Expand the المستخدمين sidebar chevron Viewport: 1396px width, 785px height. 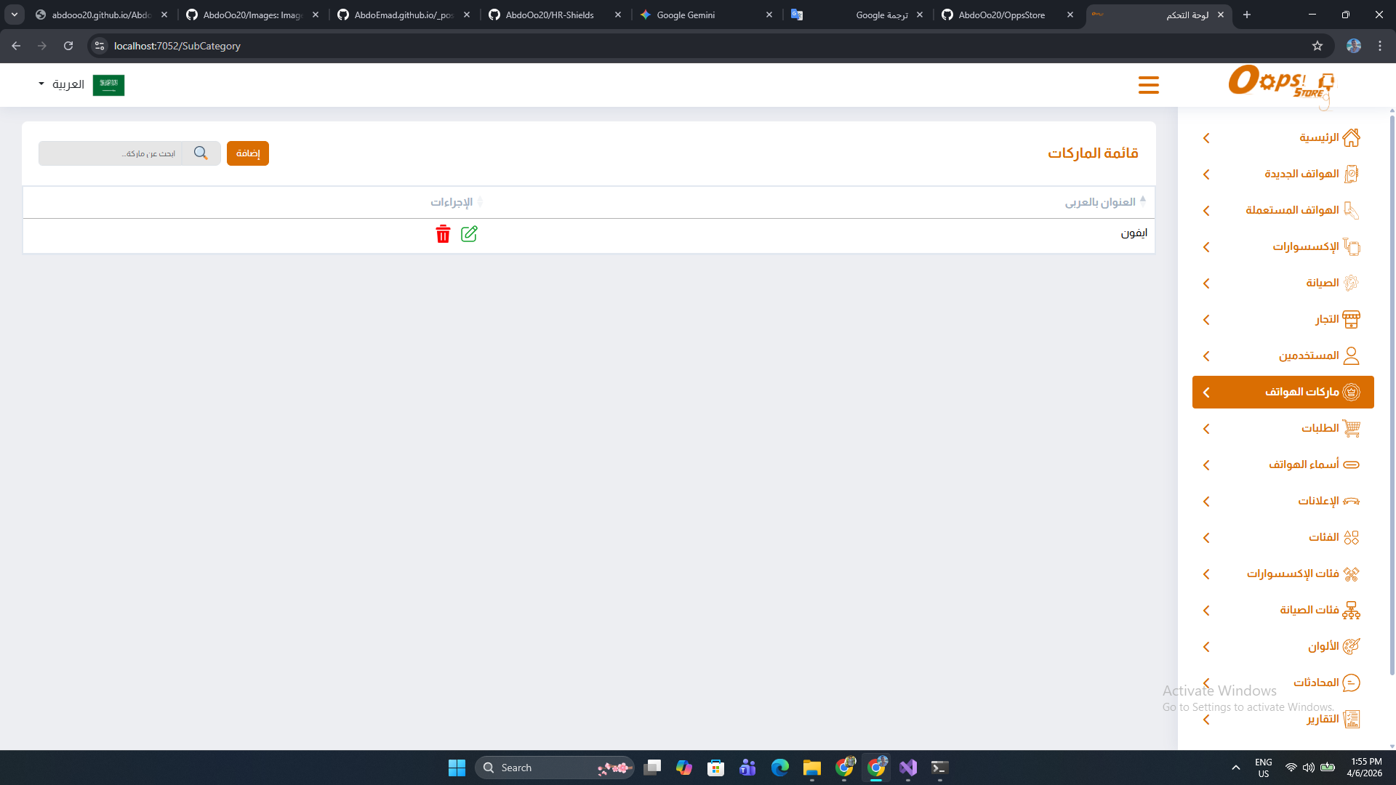(x=1206, y=356)
